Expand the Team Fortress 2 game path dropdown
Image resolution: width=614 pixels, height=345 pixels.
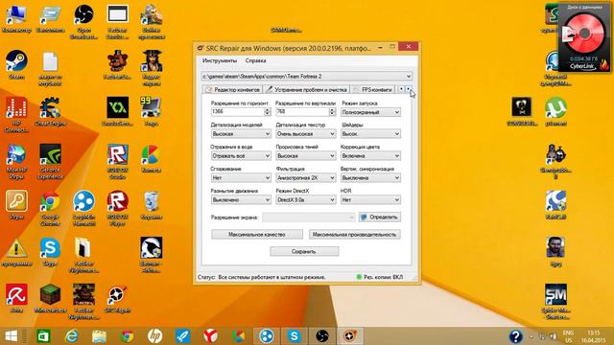click(x=307, y=77)
